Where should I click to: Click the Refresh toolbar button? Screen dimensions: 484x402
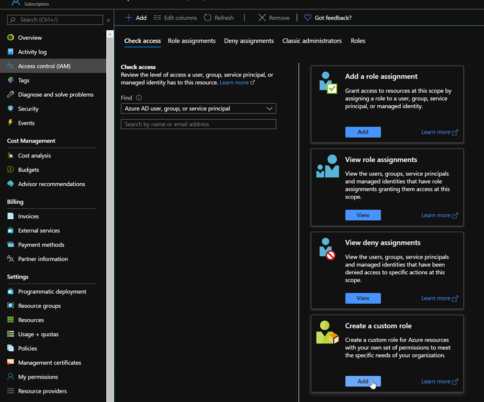219,18
